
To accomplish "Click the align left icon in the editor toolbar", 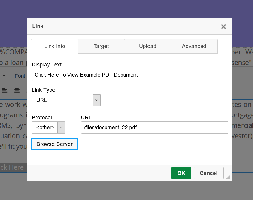I will 5,90.
